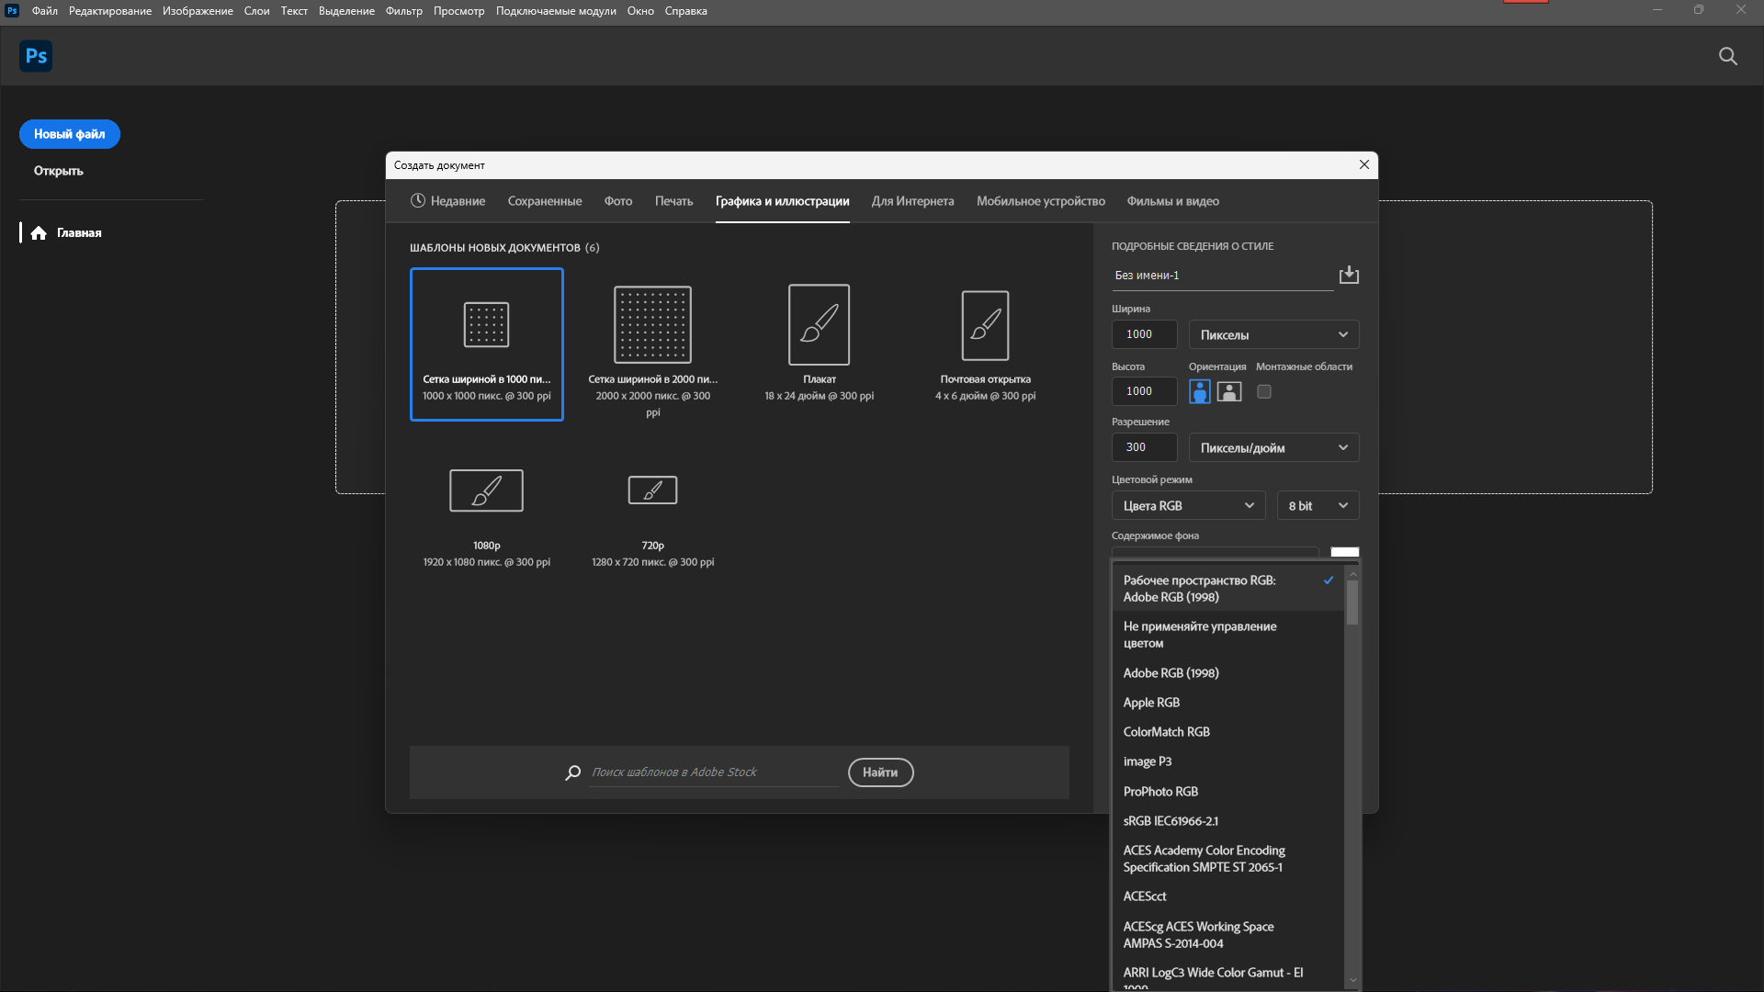Switch to the Для Интернета tab
The width and height of the screenshot is (1764, 992).
(x=912, y=201)
